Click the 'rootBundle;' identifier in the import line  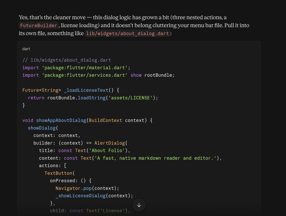[x=159, y=75]
